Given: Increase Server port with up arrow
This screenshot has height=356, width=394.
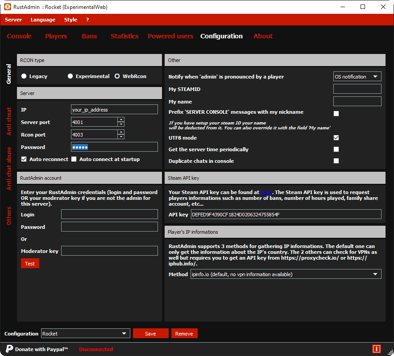Looking at the screenshot, I should point(121,120).
